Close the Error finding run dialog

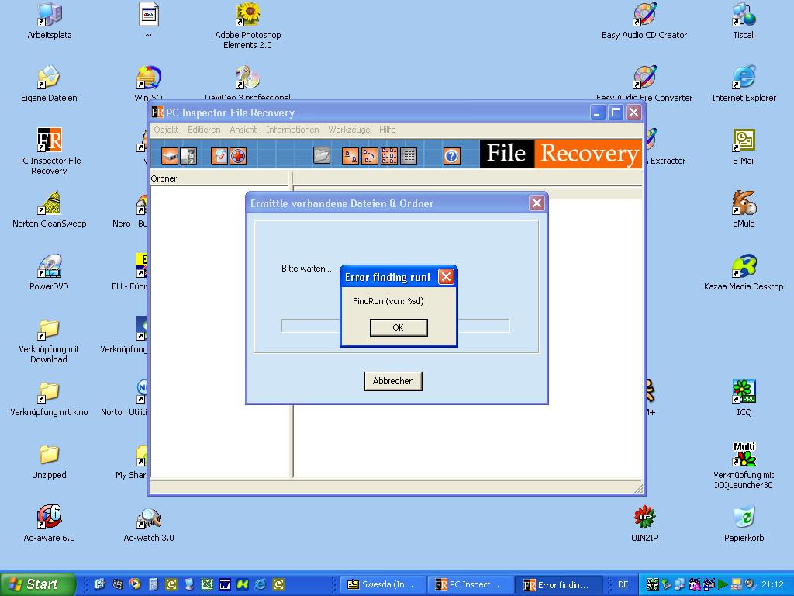coord(446,277)
